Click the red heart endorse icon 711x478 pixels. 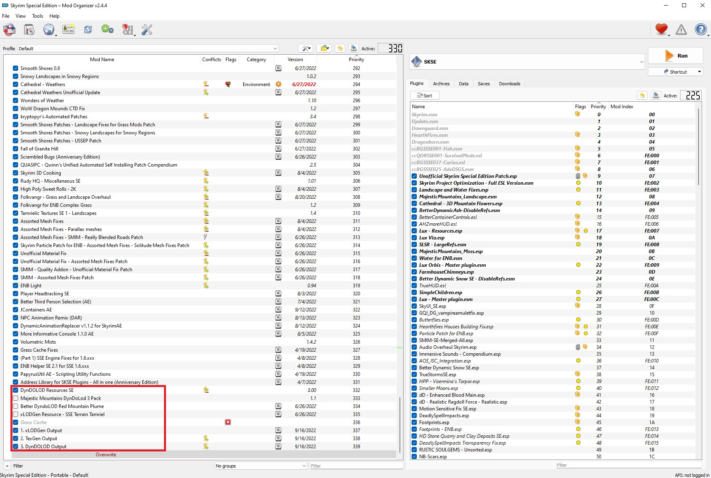661,29
